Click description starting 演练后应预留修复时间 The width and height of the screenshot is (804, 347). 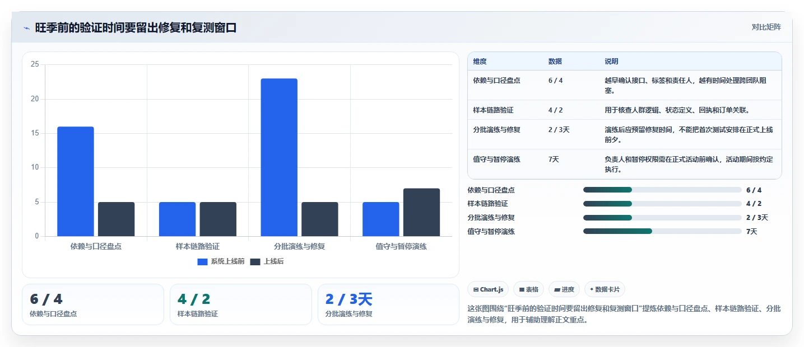pos(689,134)
